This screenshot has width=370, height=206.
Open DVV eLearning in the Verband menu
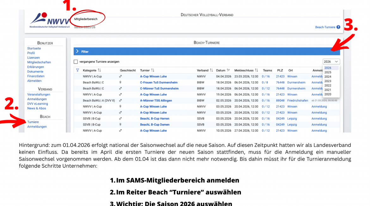[37, 104]
